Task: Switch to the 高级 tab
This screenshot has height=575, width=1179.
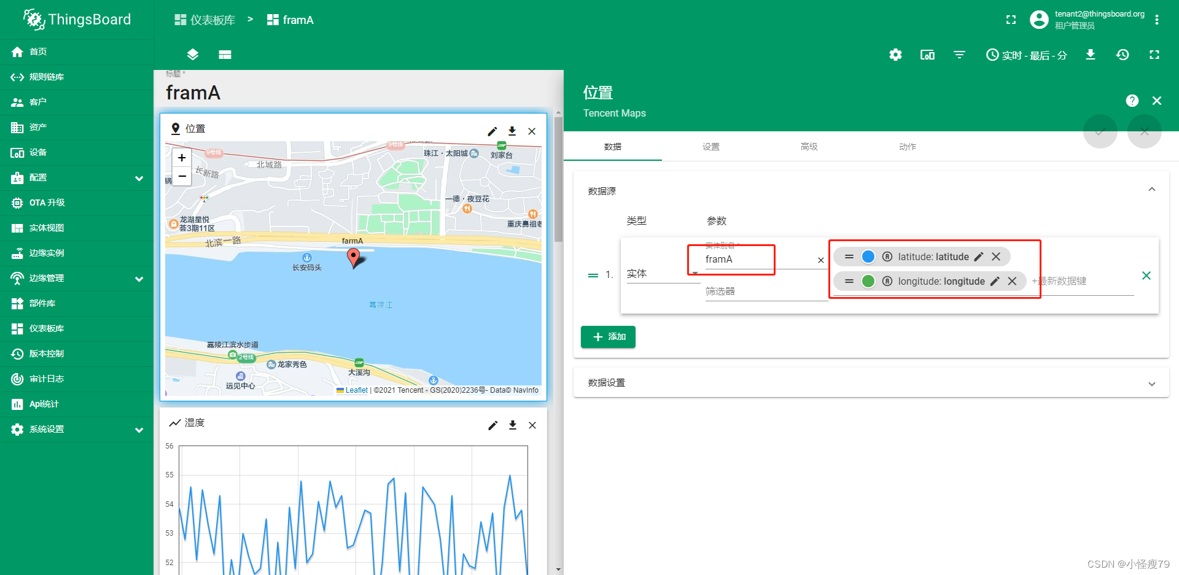Action: tap(809, 147)
